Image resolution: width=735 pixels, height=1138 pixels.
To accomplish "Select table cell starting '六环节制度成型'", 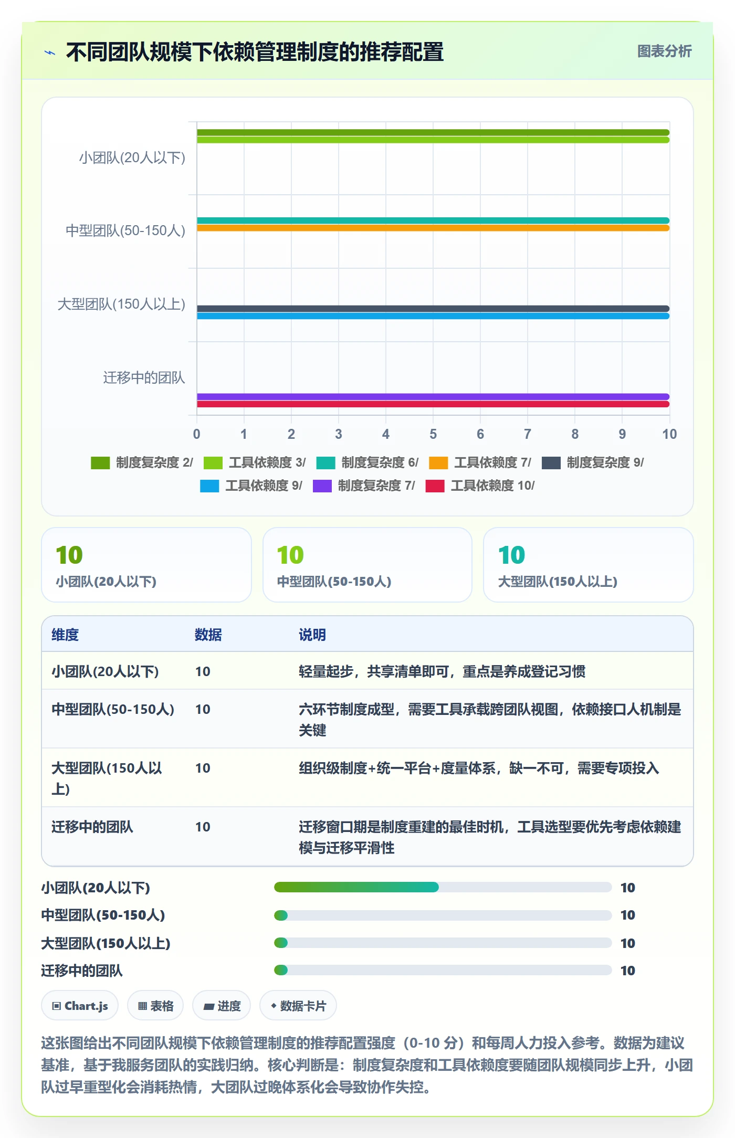I will (490, 720).
